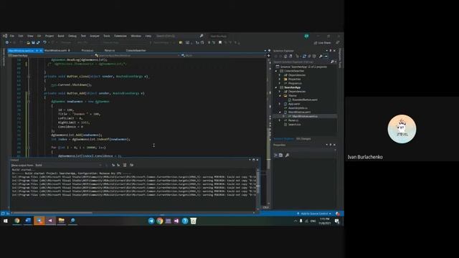Collapse the Theme folder
Viewport: 459px width, 258px height.
280,95
